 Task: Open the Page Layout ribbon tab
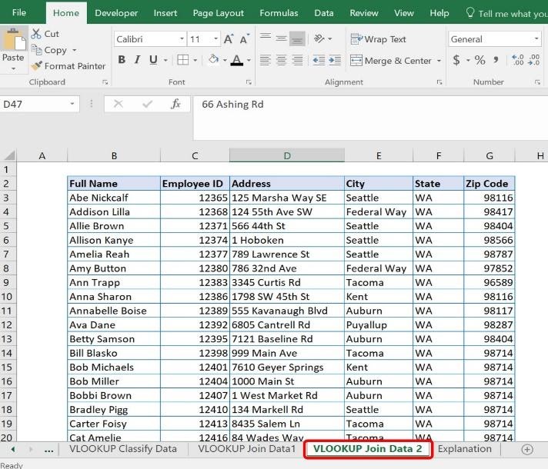point(218,13)
